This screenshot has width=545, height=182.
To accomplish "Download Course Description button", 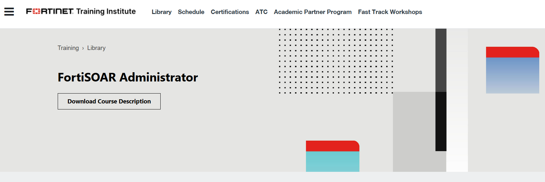I will pos(109,101).
